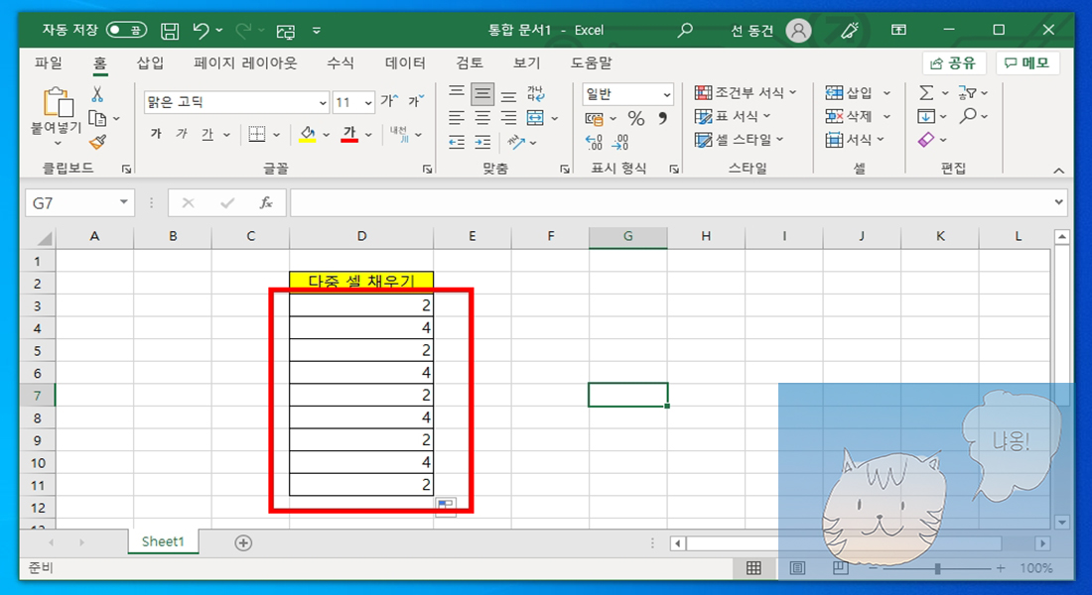
Task: Click the Select All corner triangle
Action: 43,237
